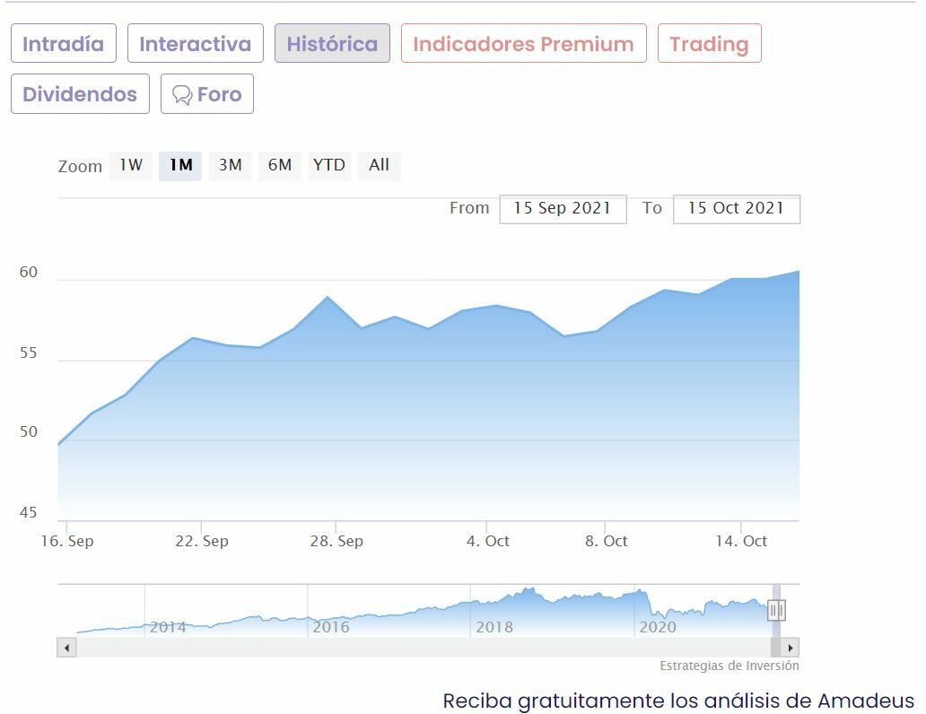The width and height of the screenshot is (926, 714).
Task: Click the 16. Sep axis label
Action: 67,541
